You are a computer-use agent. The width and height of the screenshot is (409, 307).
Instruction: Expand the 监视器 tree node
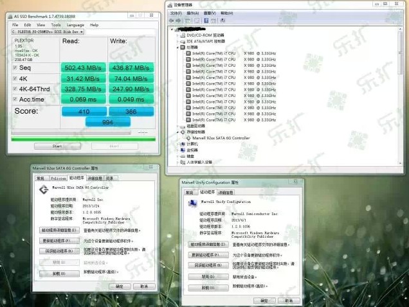[x=178, y=150]
